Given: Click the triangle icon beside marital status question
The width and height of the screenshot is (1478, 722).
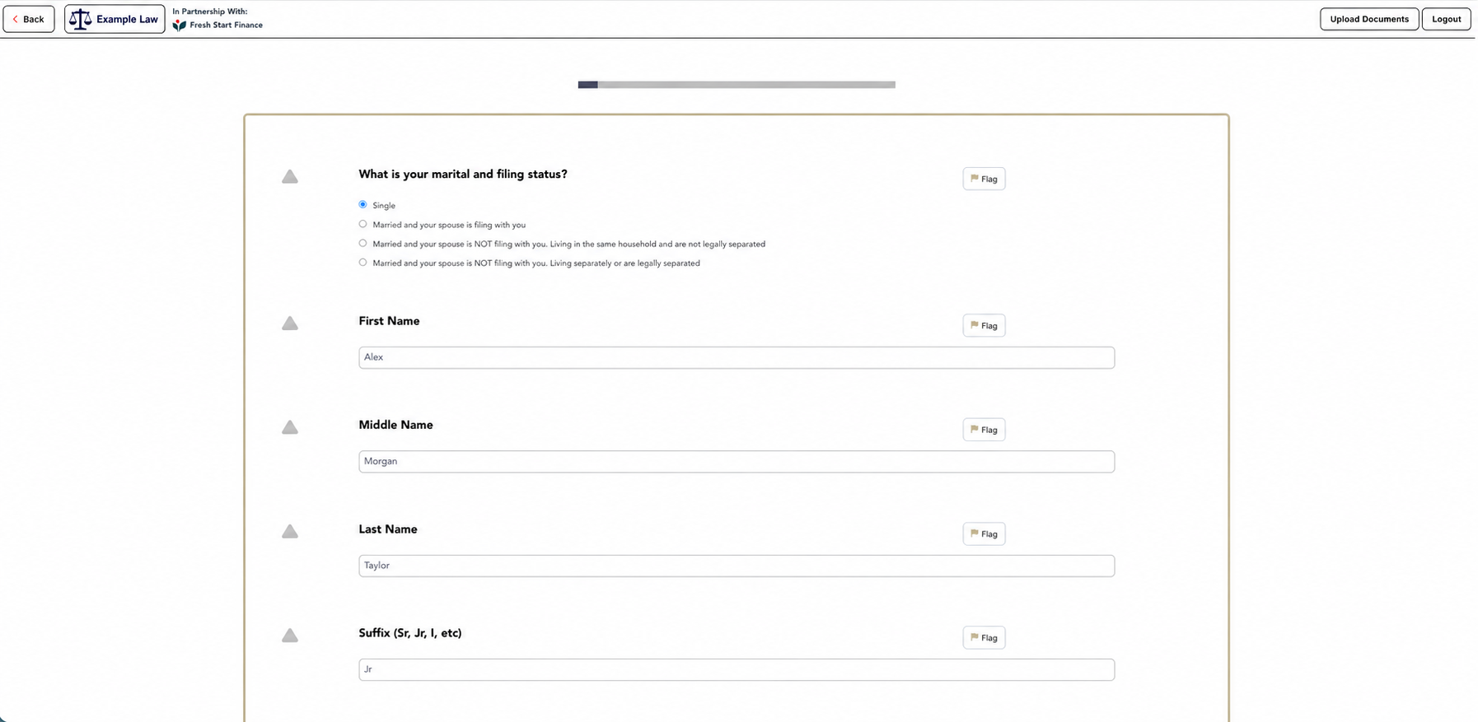Looking at the screenshot, I should (290, 177).
